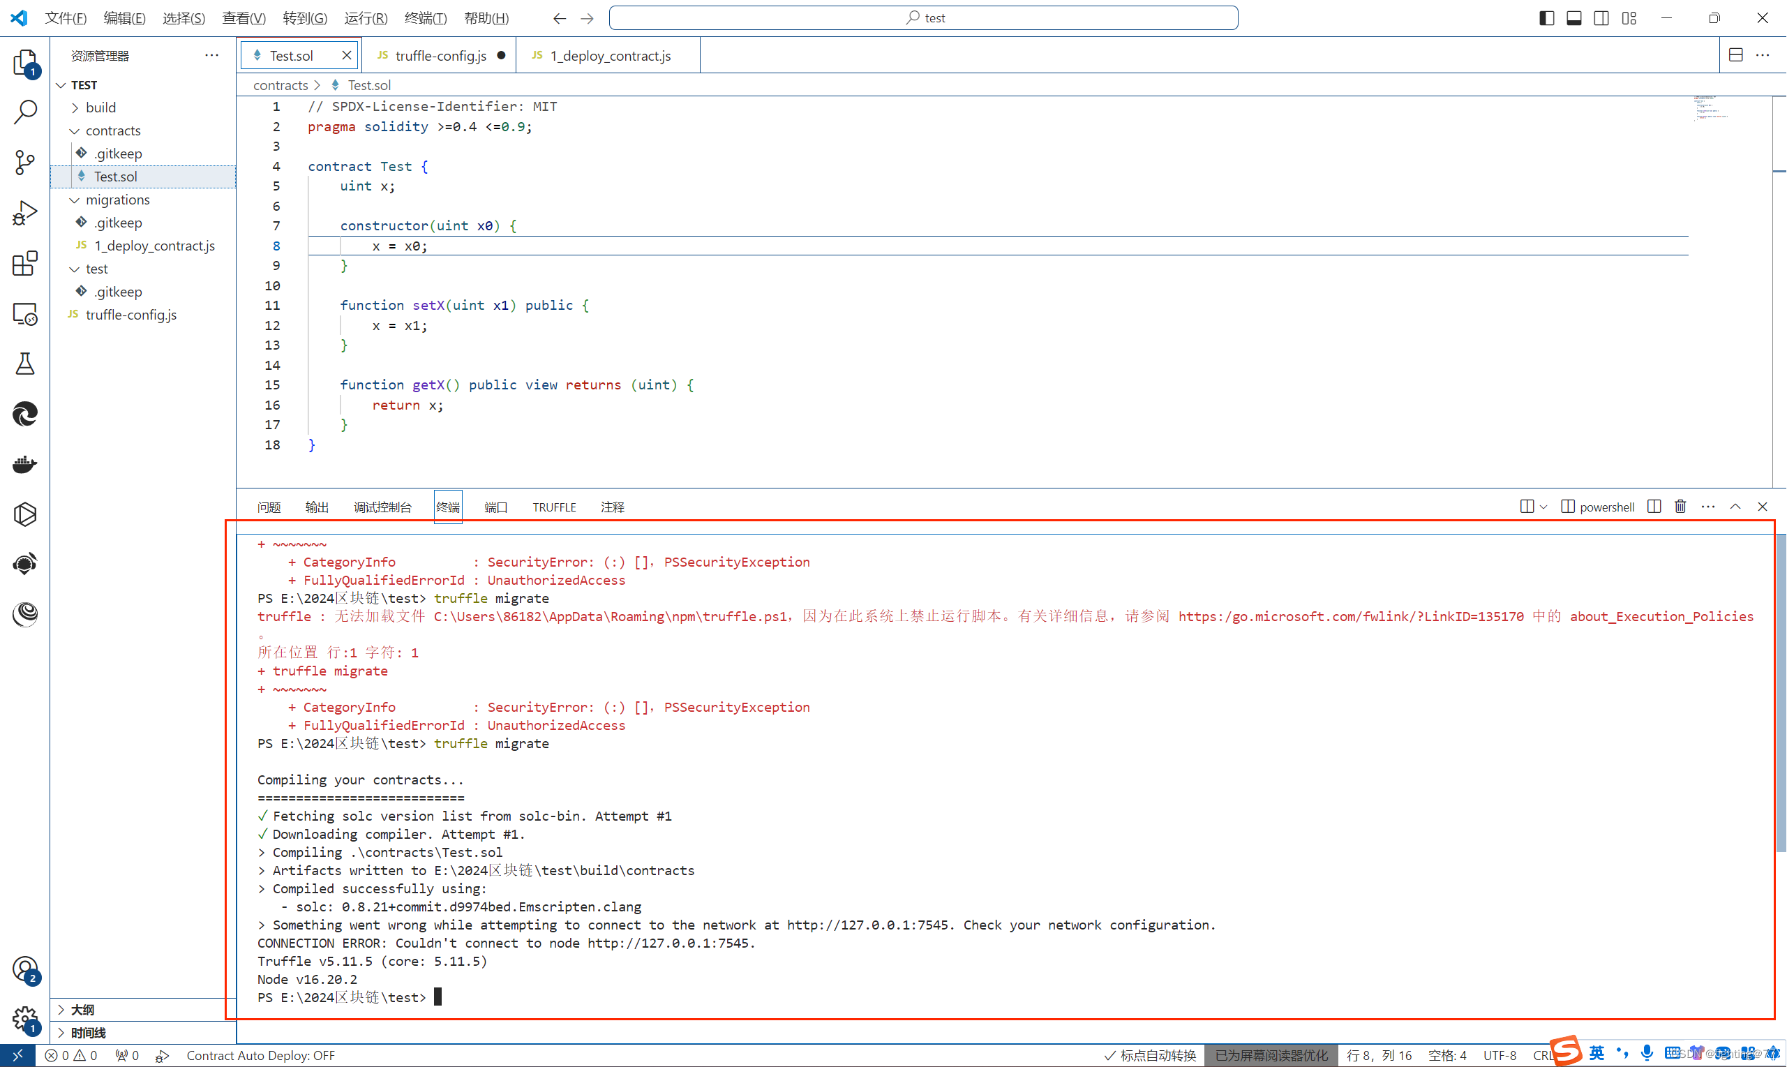Click the UTF-8 encoding status button
Viewport: 1787px width, 1067px height.
(1500, 1054)
